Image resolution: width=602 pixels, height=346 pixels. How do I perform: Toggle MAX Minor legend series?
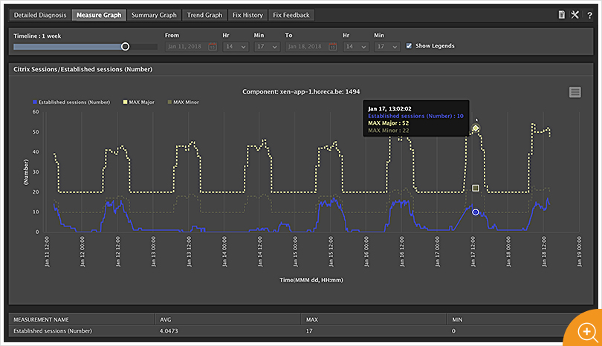coord(184,102)
